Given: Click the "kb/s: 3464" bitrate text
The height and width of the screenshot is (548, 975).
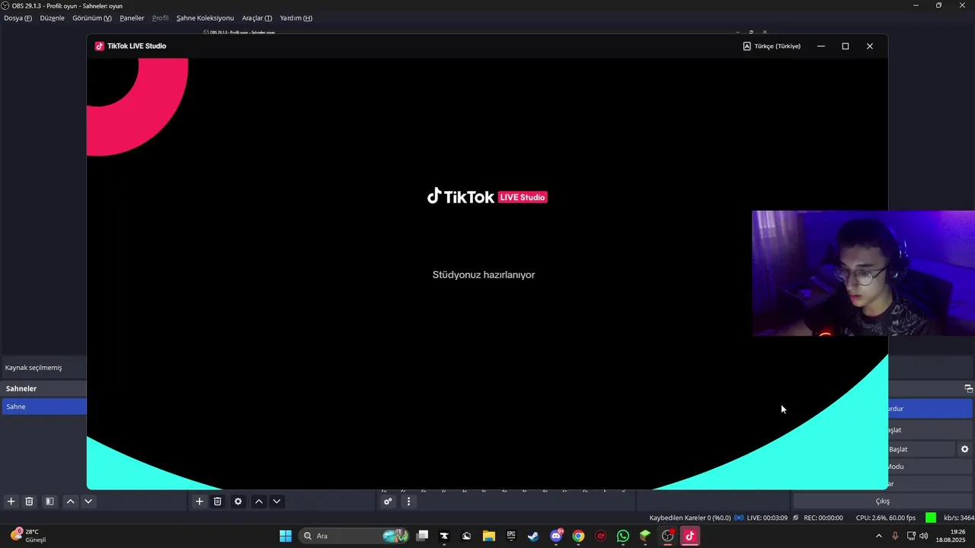Looking at the screenshot, I should (959, 518).
